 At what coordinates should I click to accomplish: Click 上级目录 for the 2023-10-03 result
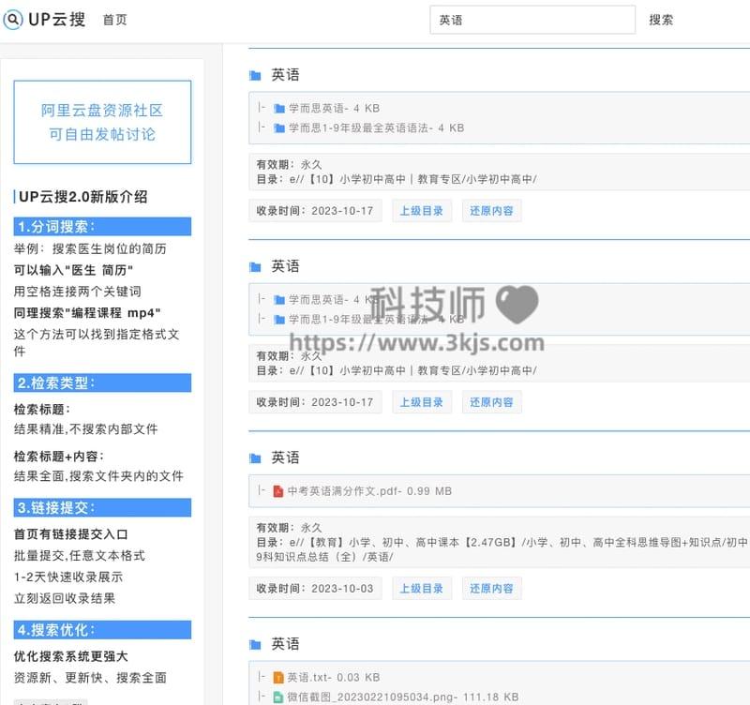tap(421, 589)
